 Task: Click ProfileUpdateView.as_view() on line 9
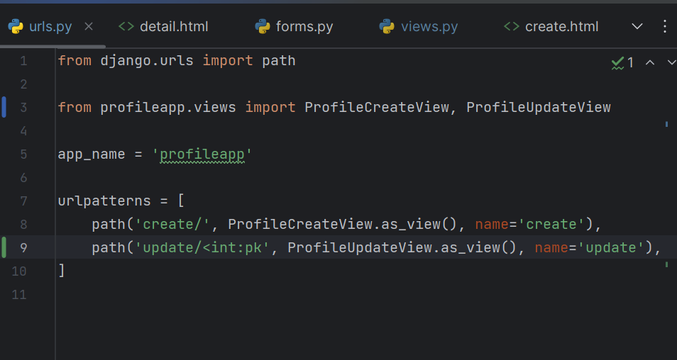click(x=402, y=247)
